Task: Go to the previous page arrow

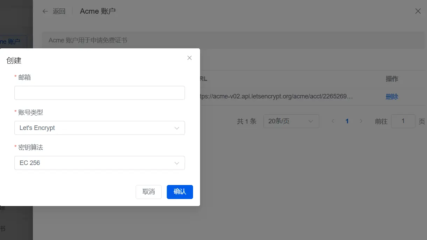Action: point(333,121)
